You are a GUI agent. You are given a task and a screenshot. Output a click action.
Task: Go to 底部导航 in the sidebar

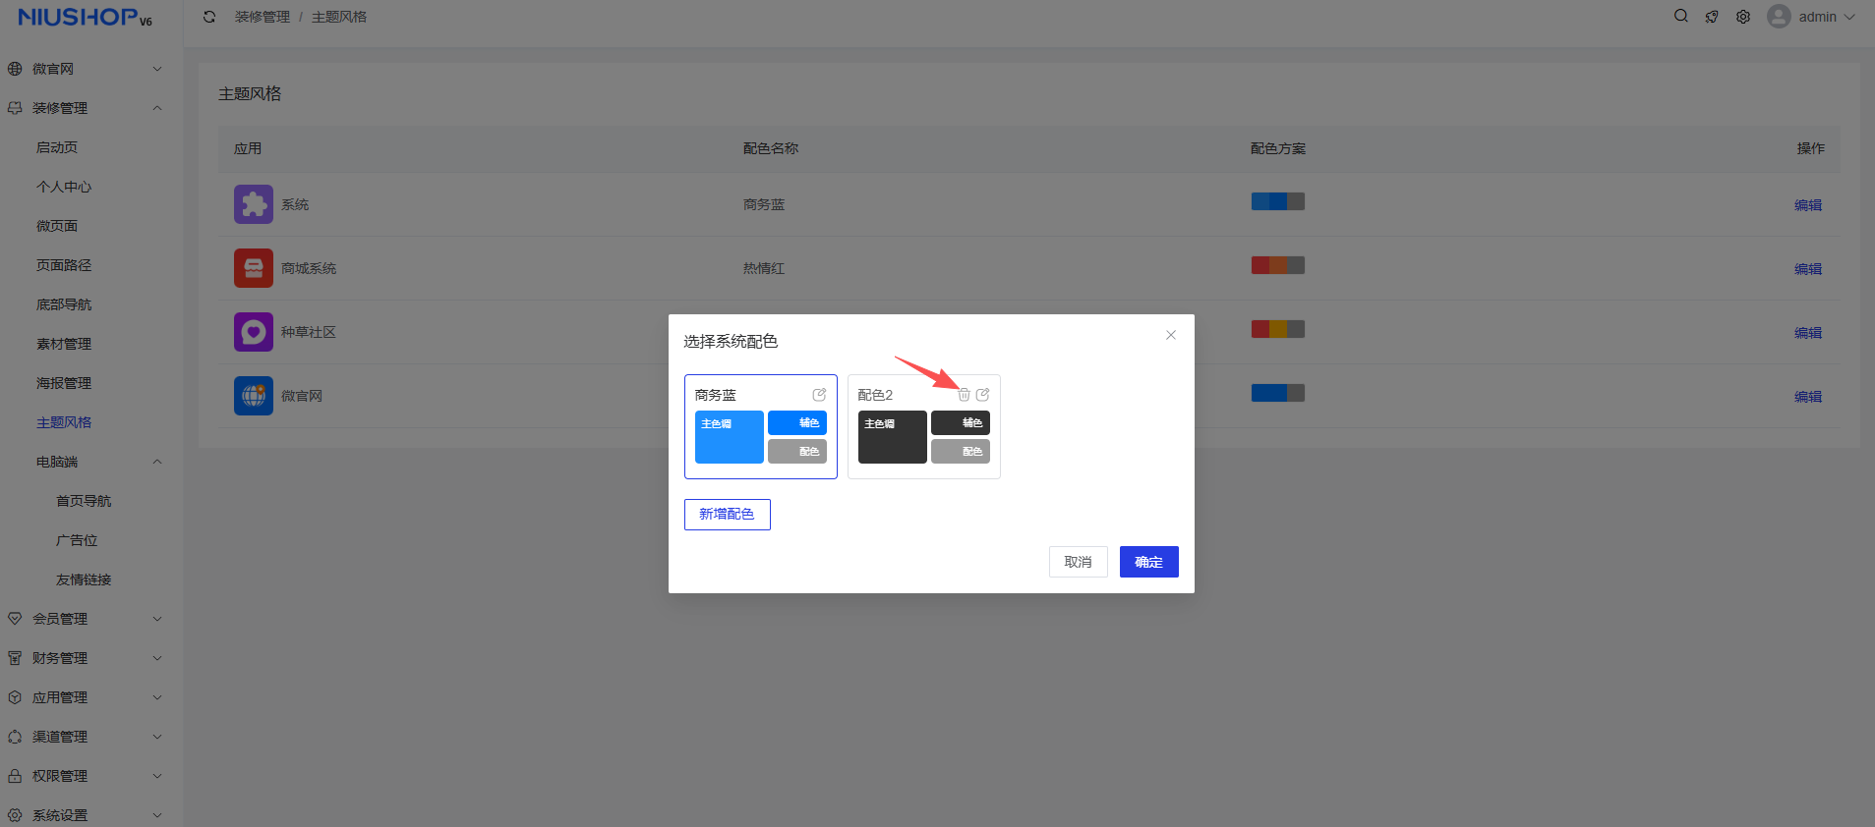(64, 304)
